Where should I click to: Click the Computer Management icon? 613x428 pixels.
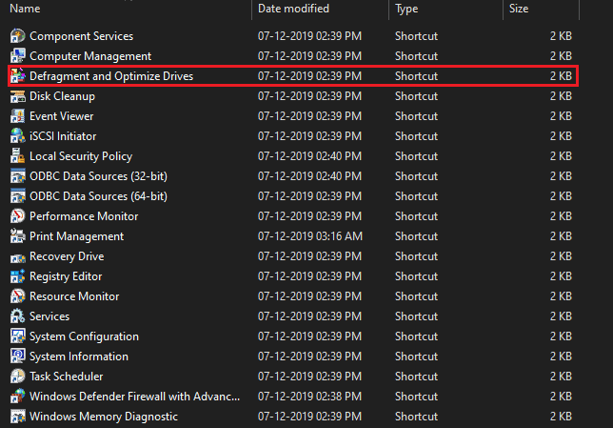pyautogui.click(x=17, y=56)
